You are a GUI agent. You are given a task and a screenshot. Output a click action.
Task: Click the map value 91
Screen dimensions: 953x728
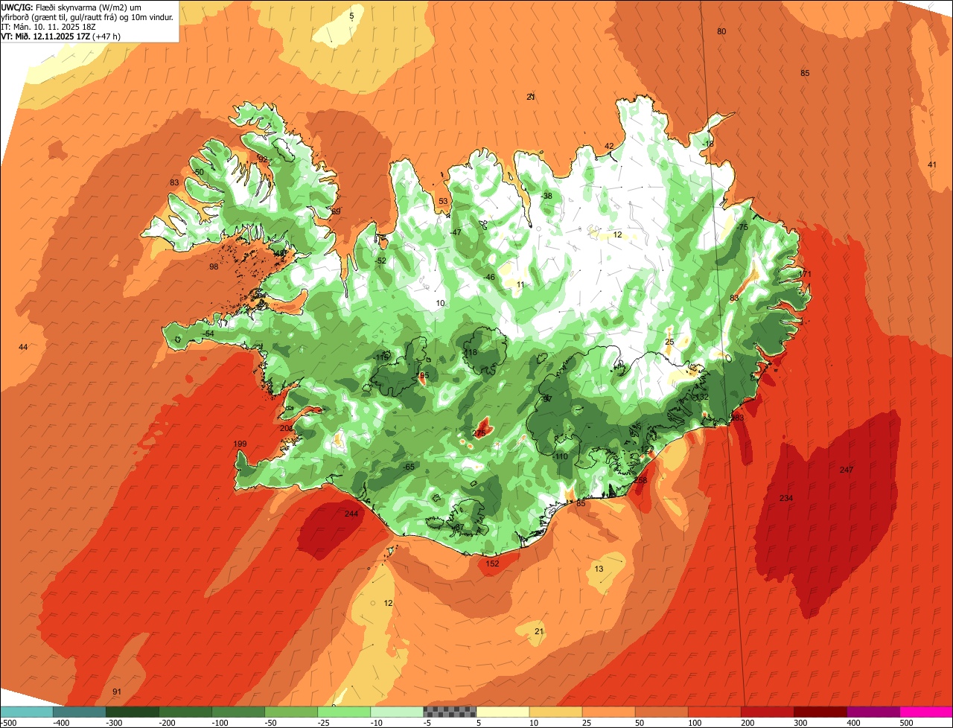coord(116,692)
